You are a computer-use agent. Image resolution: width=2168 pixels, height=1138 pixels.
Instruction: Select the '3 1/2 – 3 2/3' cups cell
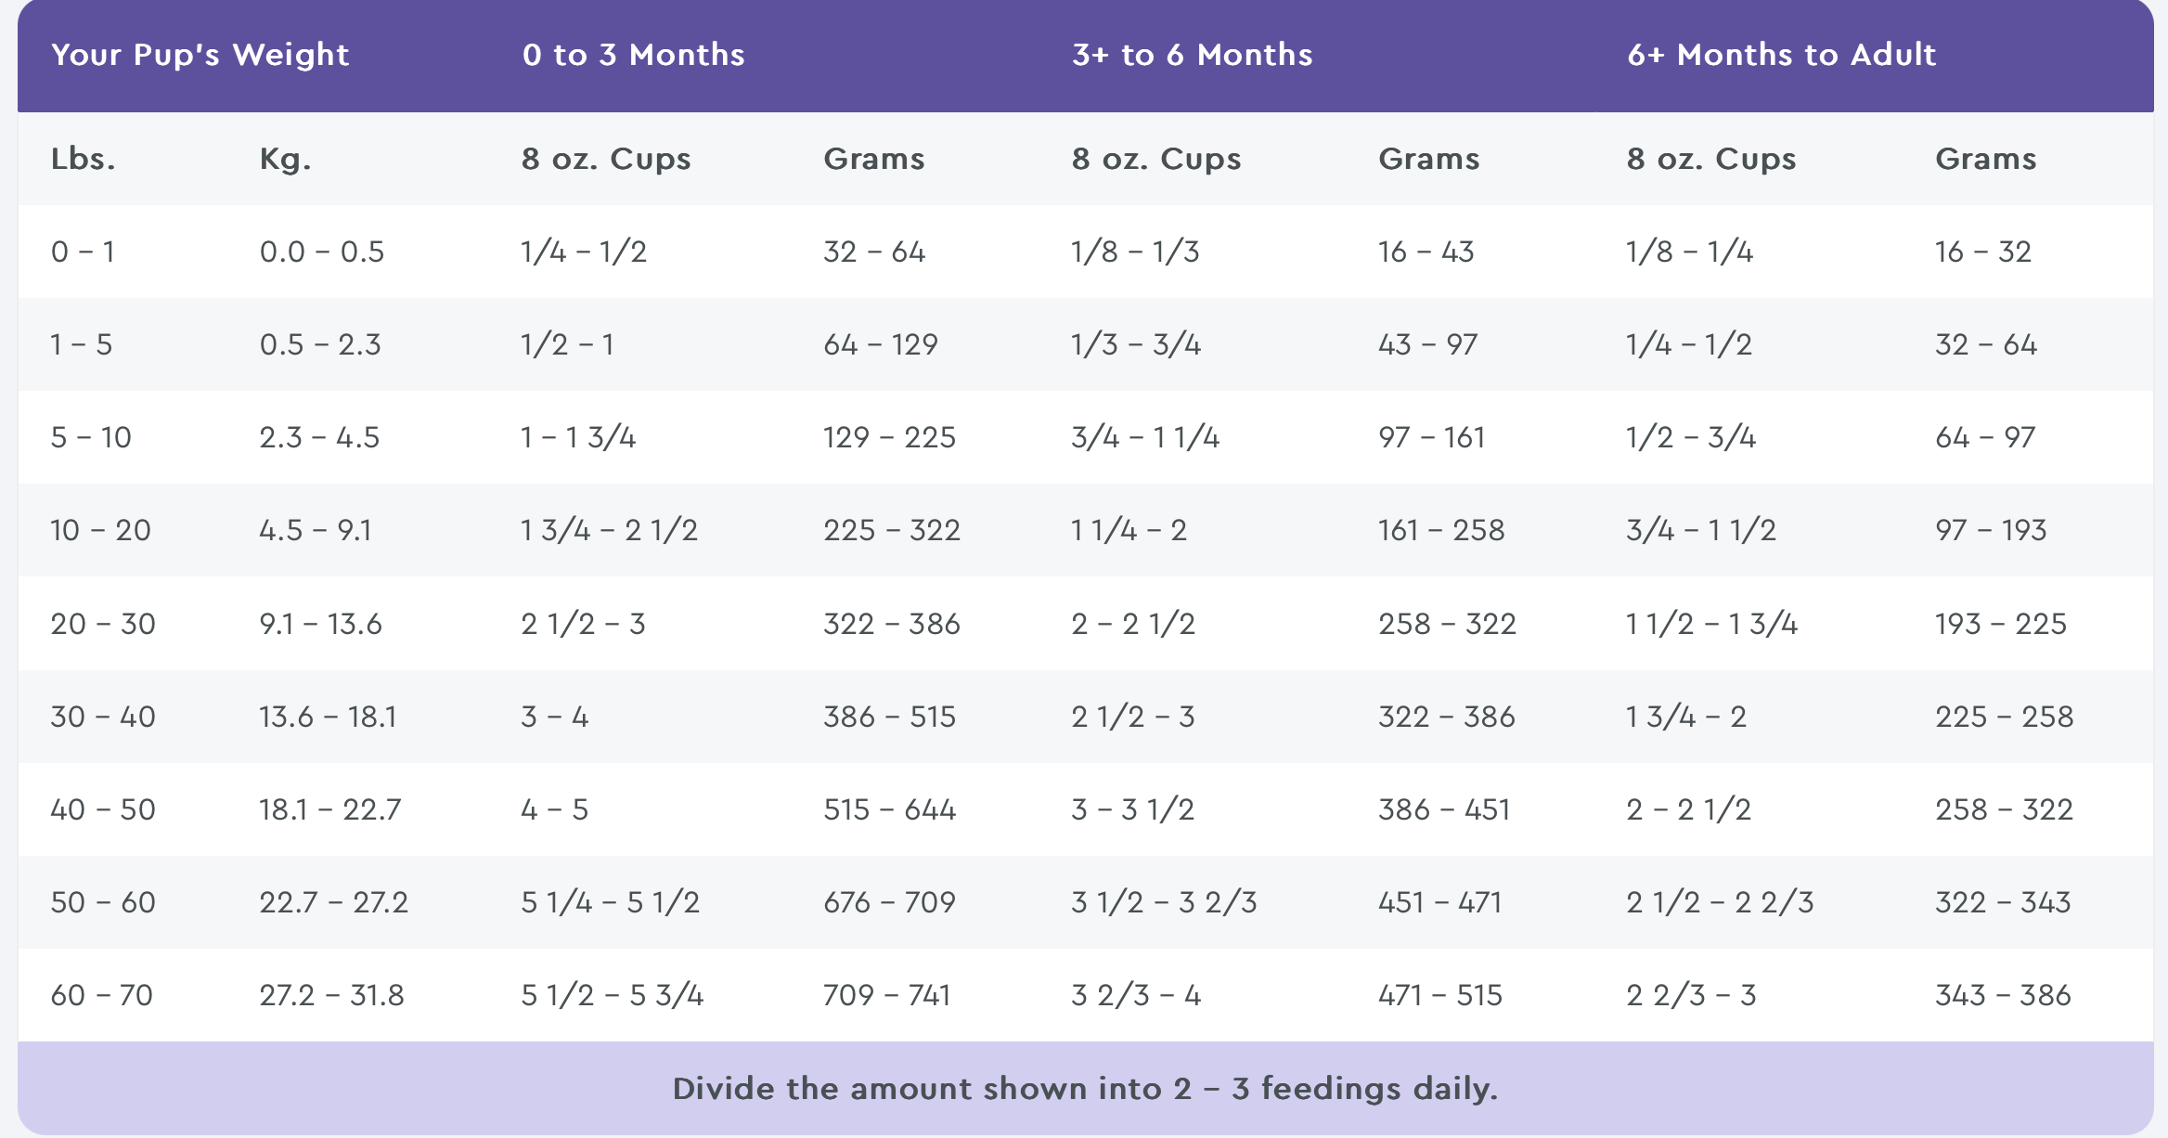coord(1164,902)
